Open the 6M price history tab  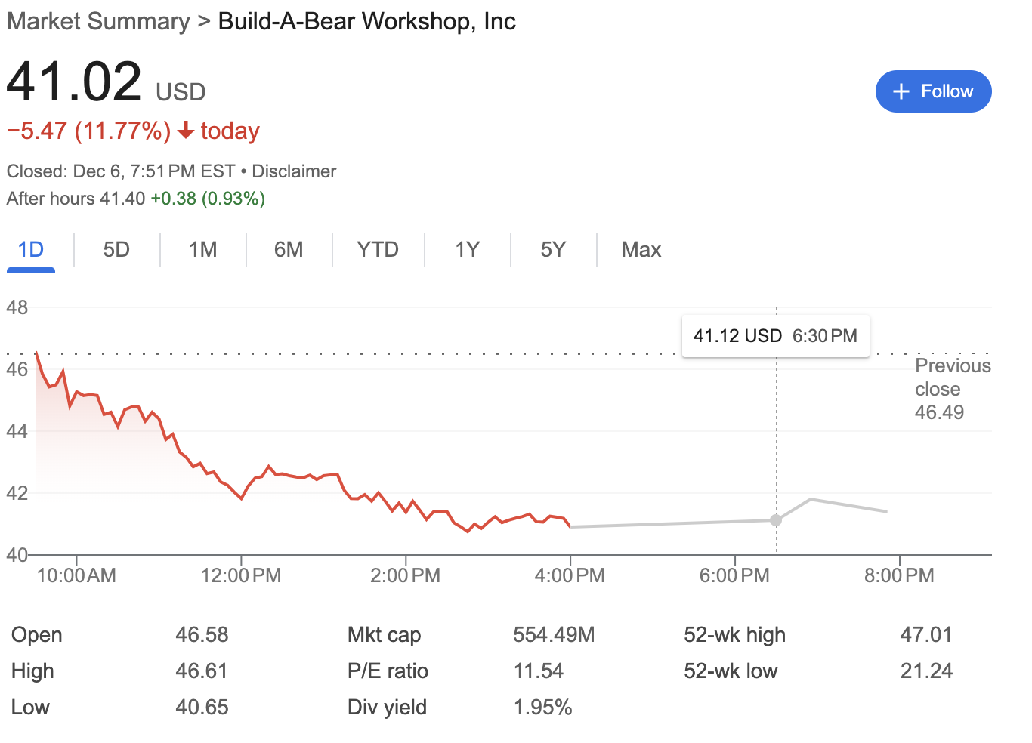click(x=289, y=249)
